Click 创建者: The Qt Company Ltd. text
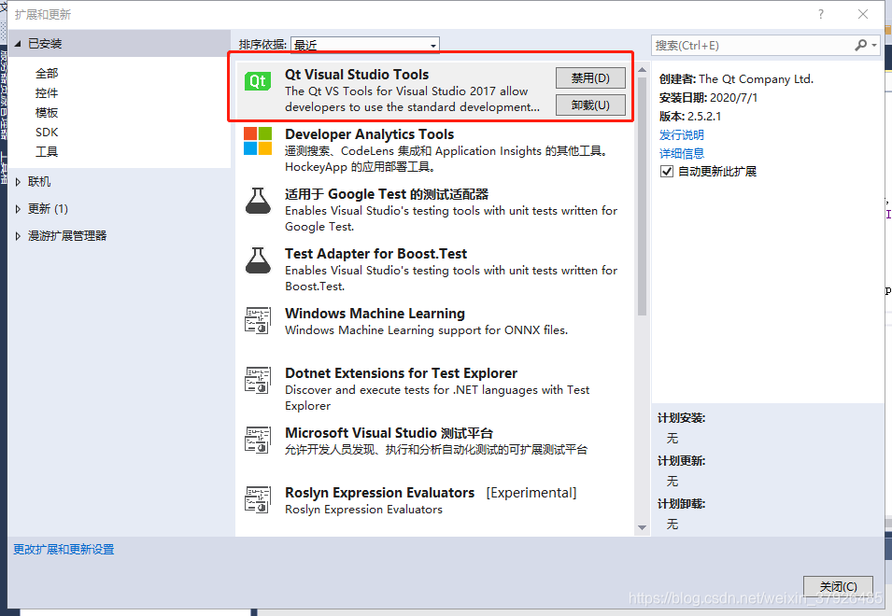The height and width of the screenshot is (616, 892). click(736, 79)
